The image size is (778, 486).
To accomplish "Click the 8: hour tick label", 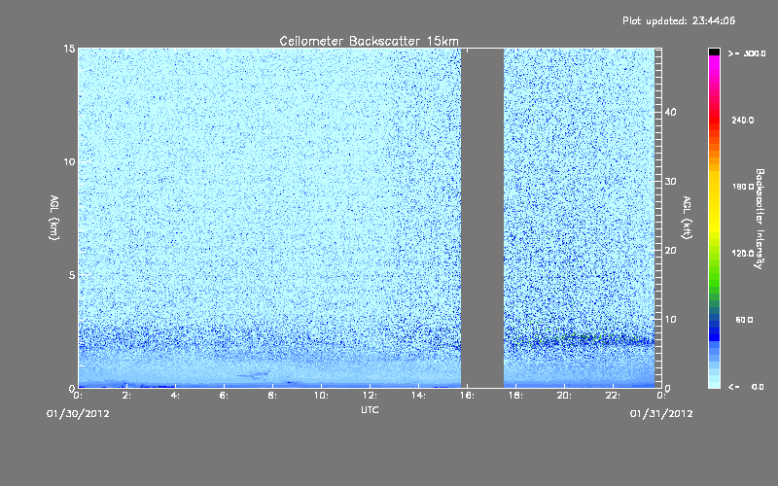I will click(x=273, y=396).
